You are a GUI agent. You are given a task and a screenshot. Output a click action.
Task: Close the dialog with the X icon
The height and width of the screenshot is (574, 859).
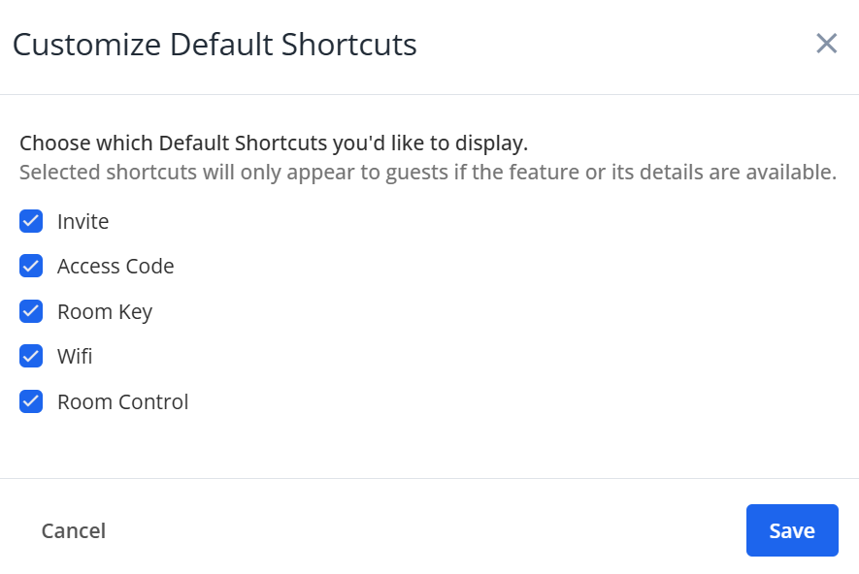826,44
